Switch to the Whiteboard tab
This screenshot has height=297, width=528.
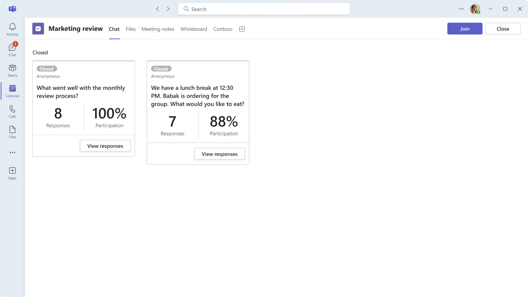pyautogui.click(x=194, y=29)
